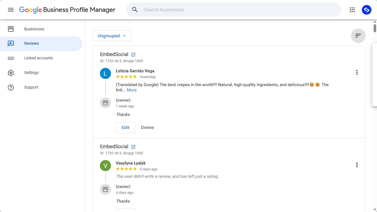Go to the Support section

[x=31, y=87]
